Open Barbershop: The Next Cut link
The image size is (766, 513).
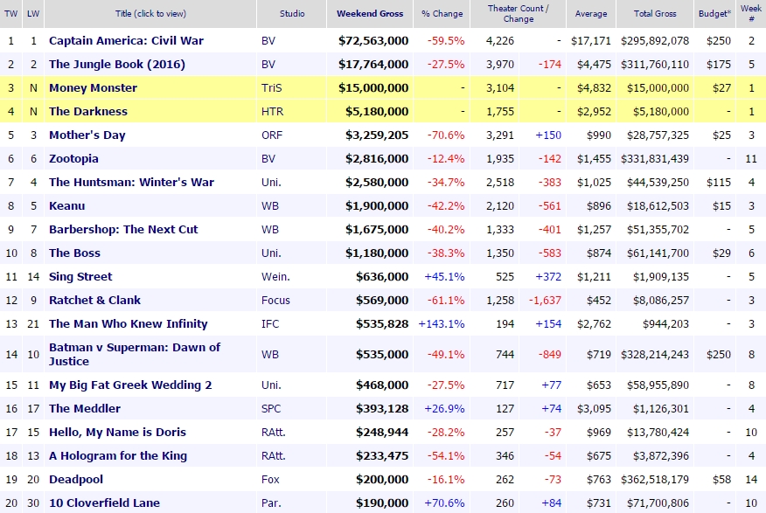pos(123,230)
